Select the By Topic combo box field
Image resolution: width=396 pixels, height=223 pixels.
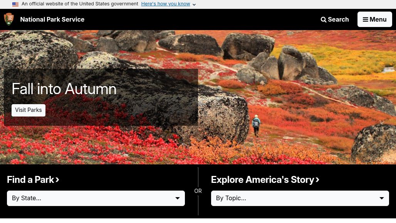pyautogui.click(x=293, y=198)
